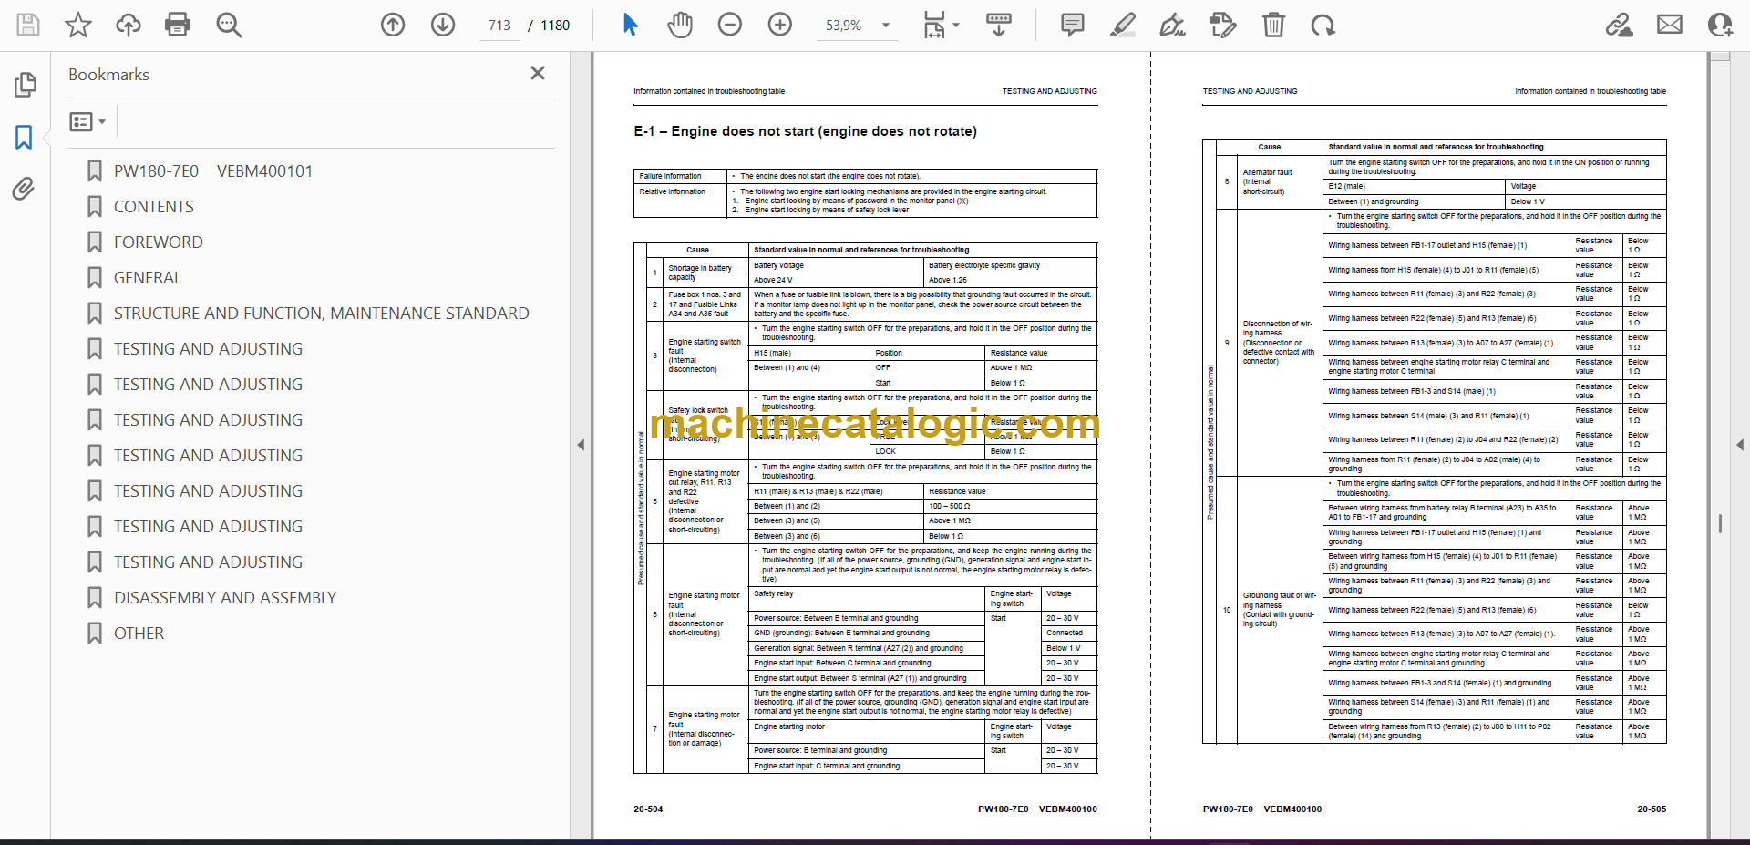Image resolution: width=1750 pixels, height=845 pixels.
Task: Edit the page number field showing 713
Action: click(499, 26)
